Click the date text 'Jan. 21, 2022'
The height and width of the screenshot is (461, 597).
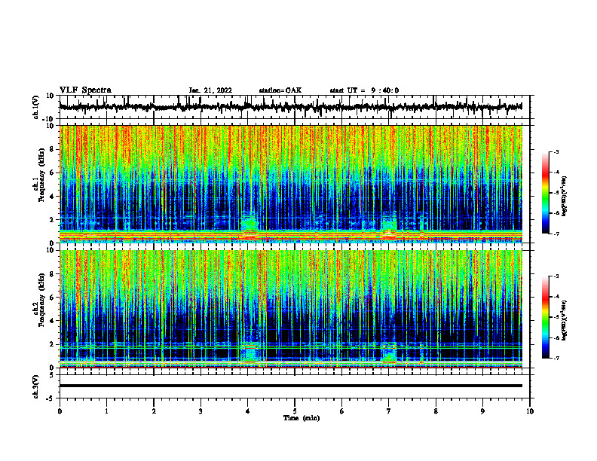pos(210,90)
